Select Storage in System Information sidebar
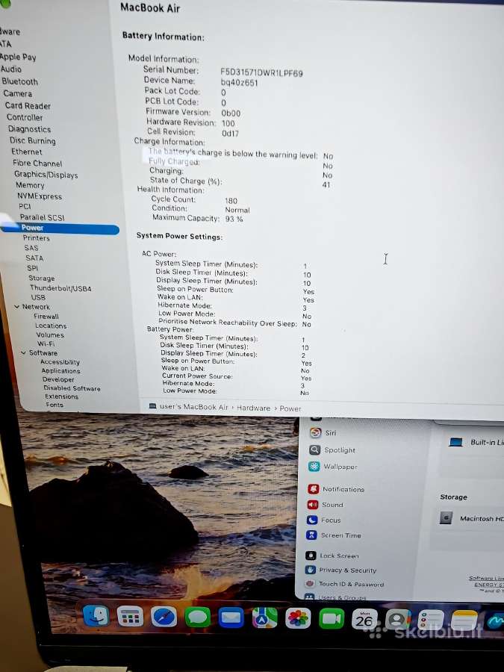504x672 pixels. pyautogui.click(x=41, y=279)
